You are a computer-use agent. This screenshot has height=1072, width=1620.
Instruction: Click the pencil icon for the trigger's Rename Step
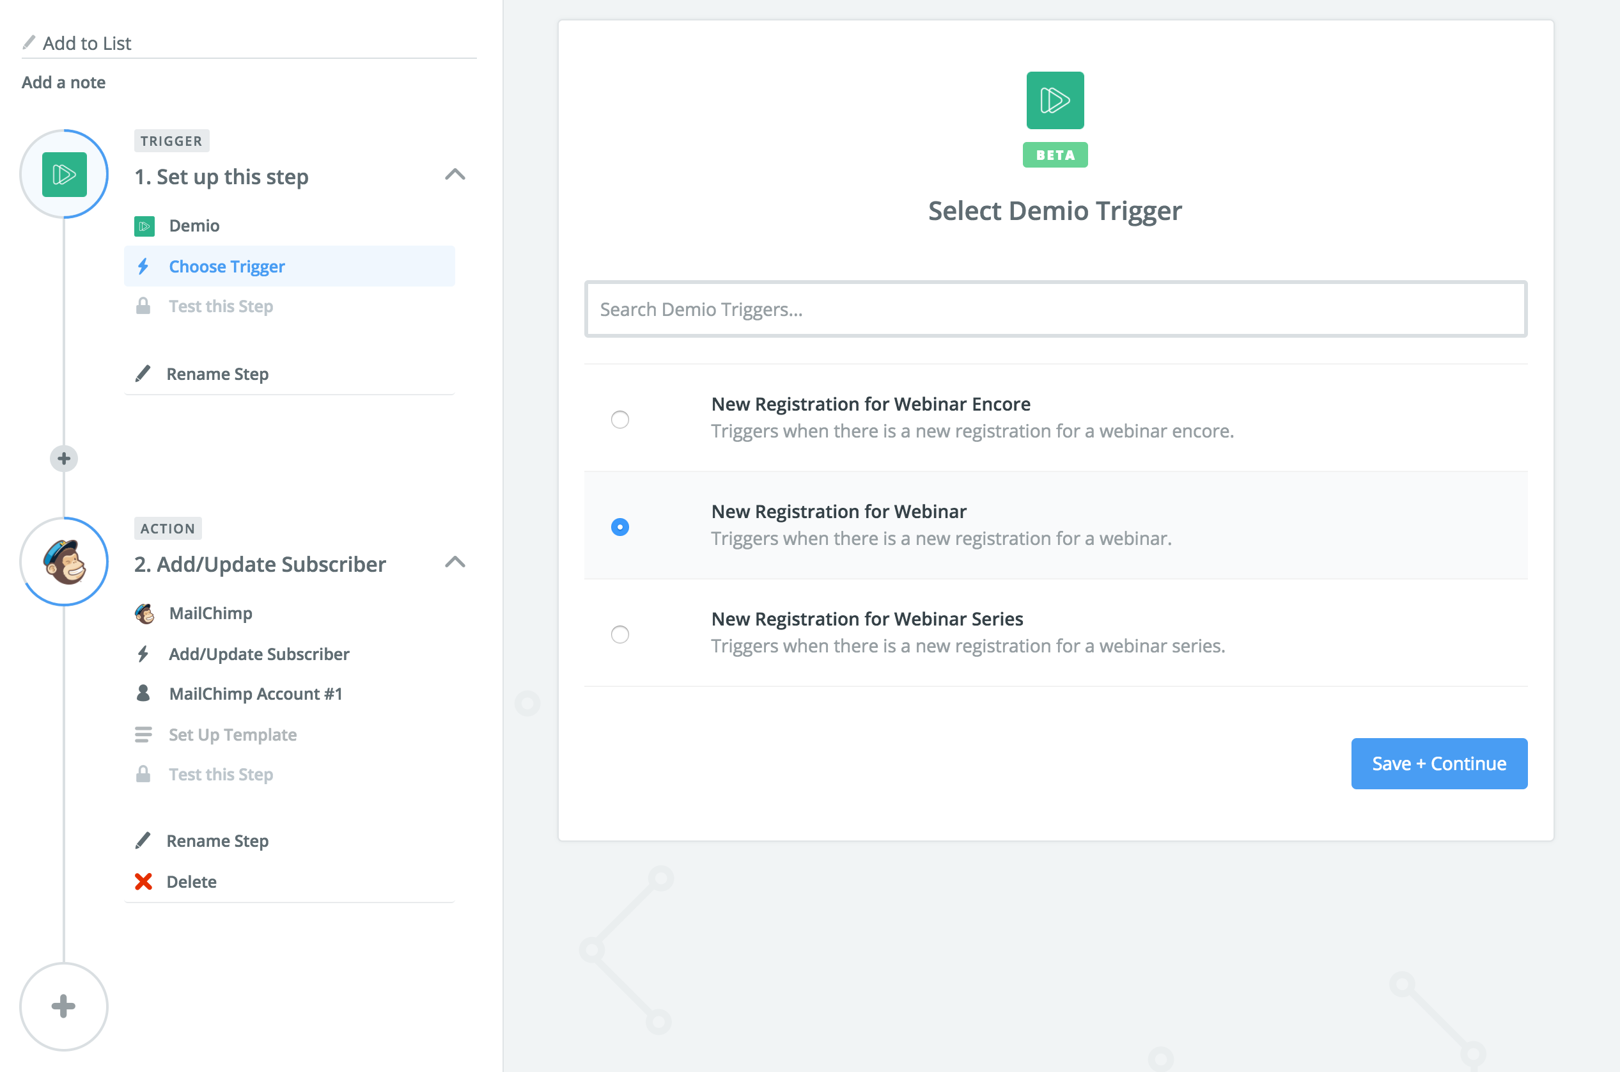[x=143, y=374]
